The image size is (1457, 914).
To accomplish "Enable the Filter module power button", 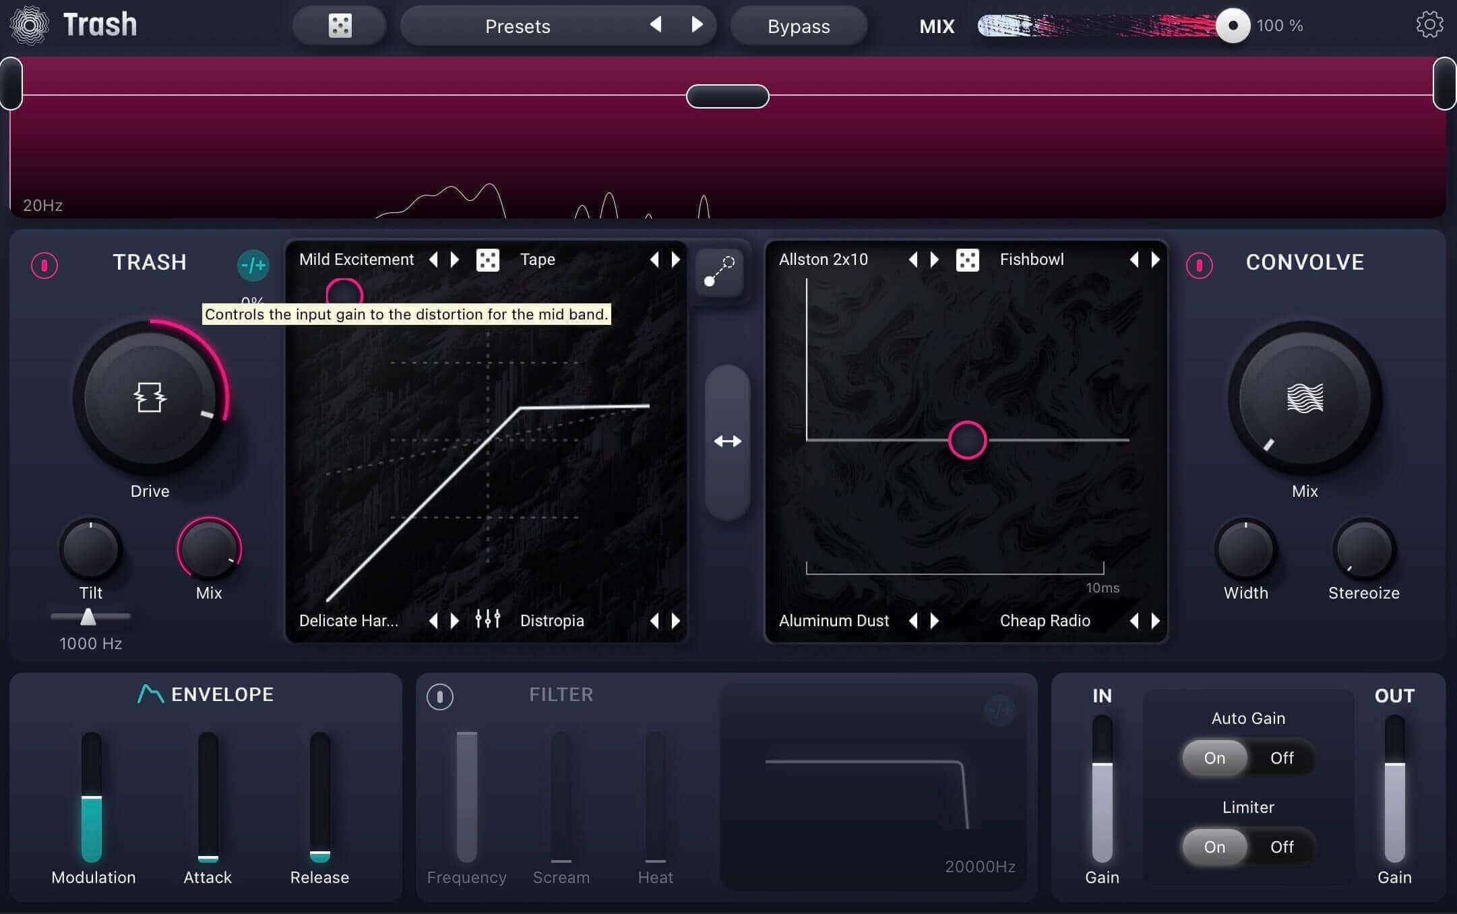I will pyautogui.click(x=440, y=696).
